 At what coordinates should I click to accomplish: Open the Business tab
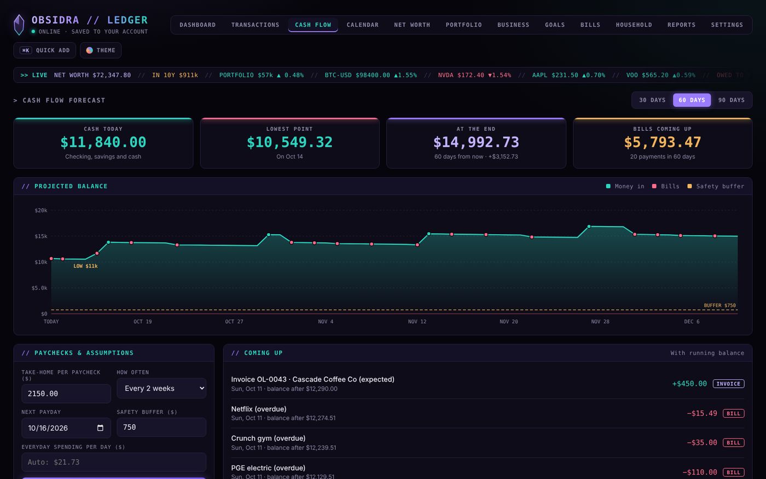tap(513, 25)
